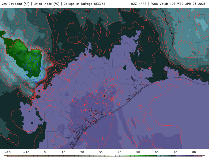Image resolution: width=209 pixels, height=157 pixels.
Task: Click the 'Lifted Index (°C)' title text
Action: pyautogui.click(x=47, y=4)
